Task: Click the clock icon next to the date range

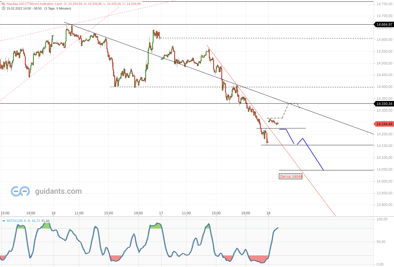Action: 3,8
